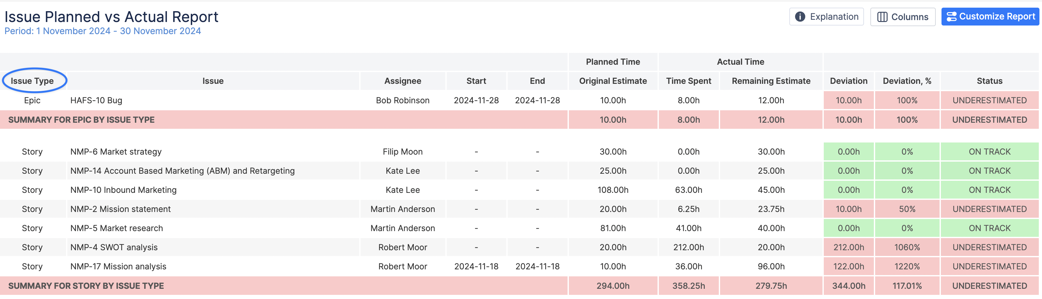Click the Summary for Story by Issue Type row
The height and width of the screenshot is (299, 1042).
[86, 286]
